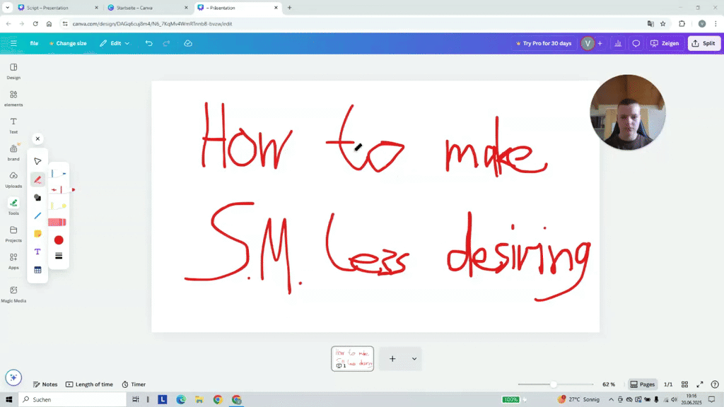Open the File menu
Screen dimensions: 724x407
pos(33,43)
